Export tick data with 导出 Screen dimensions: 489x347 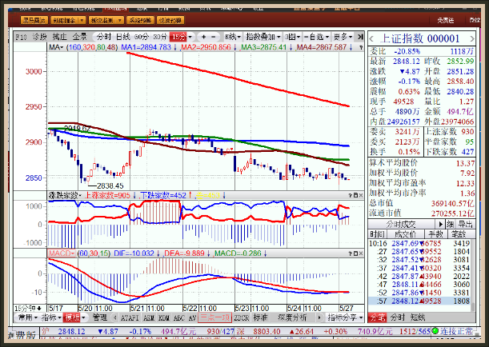(x=465, y=225)
